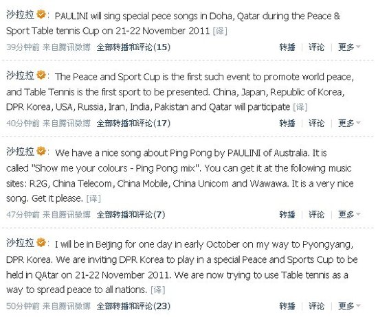Translate the Ping Pong song post
The width and height of the screenshot is (378, 317).
93,198
